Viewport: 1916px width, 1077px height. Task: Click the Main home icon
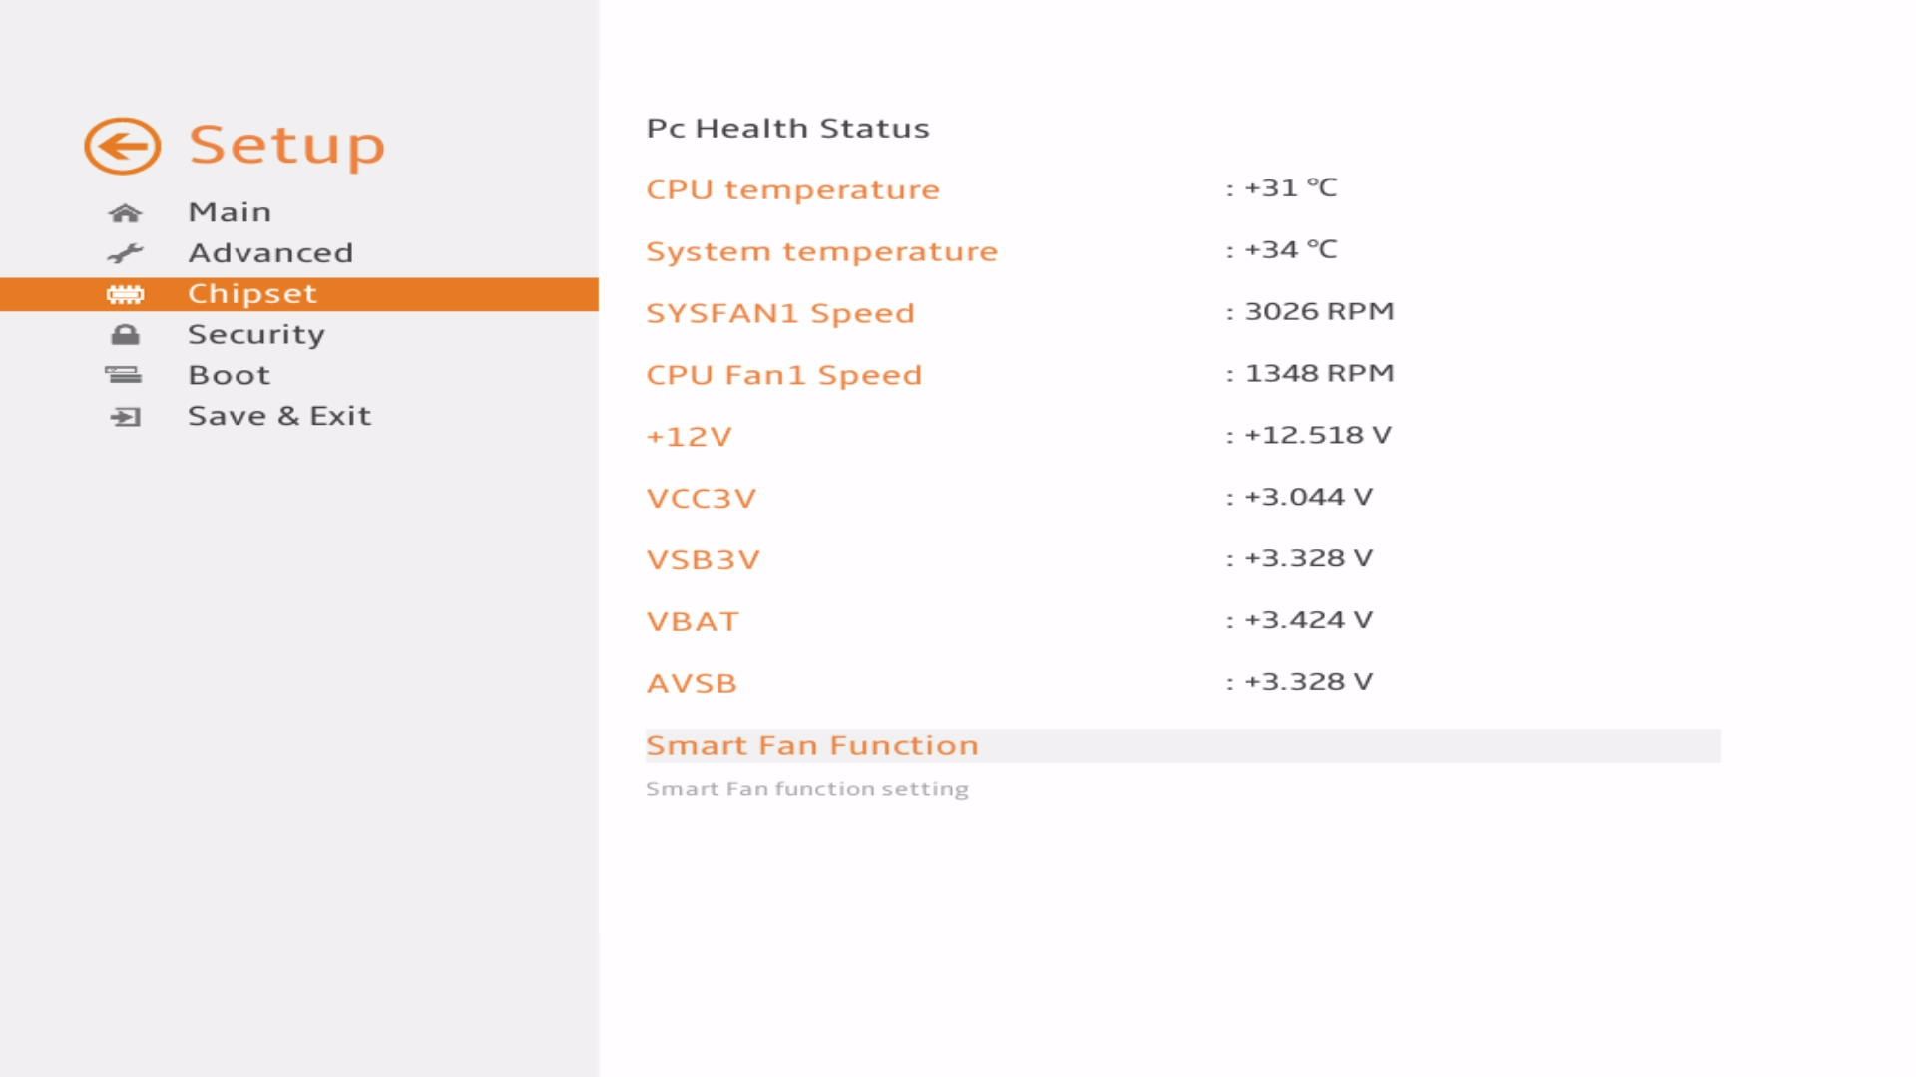pos(125,213)
